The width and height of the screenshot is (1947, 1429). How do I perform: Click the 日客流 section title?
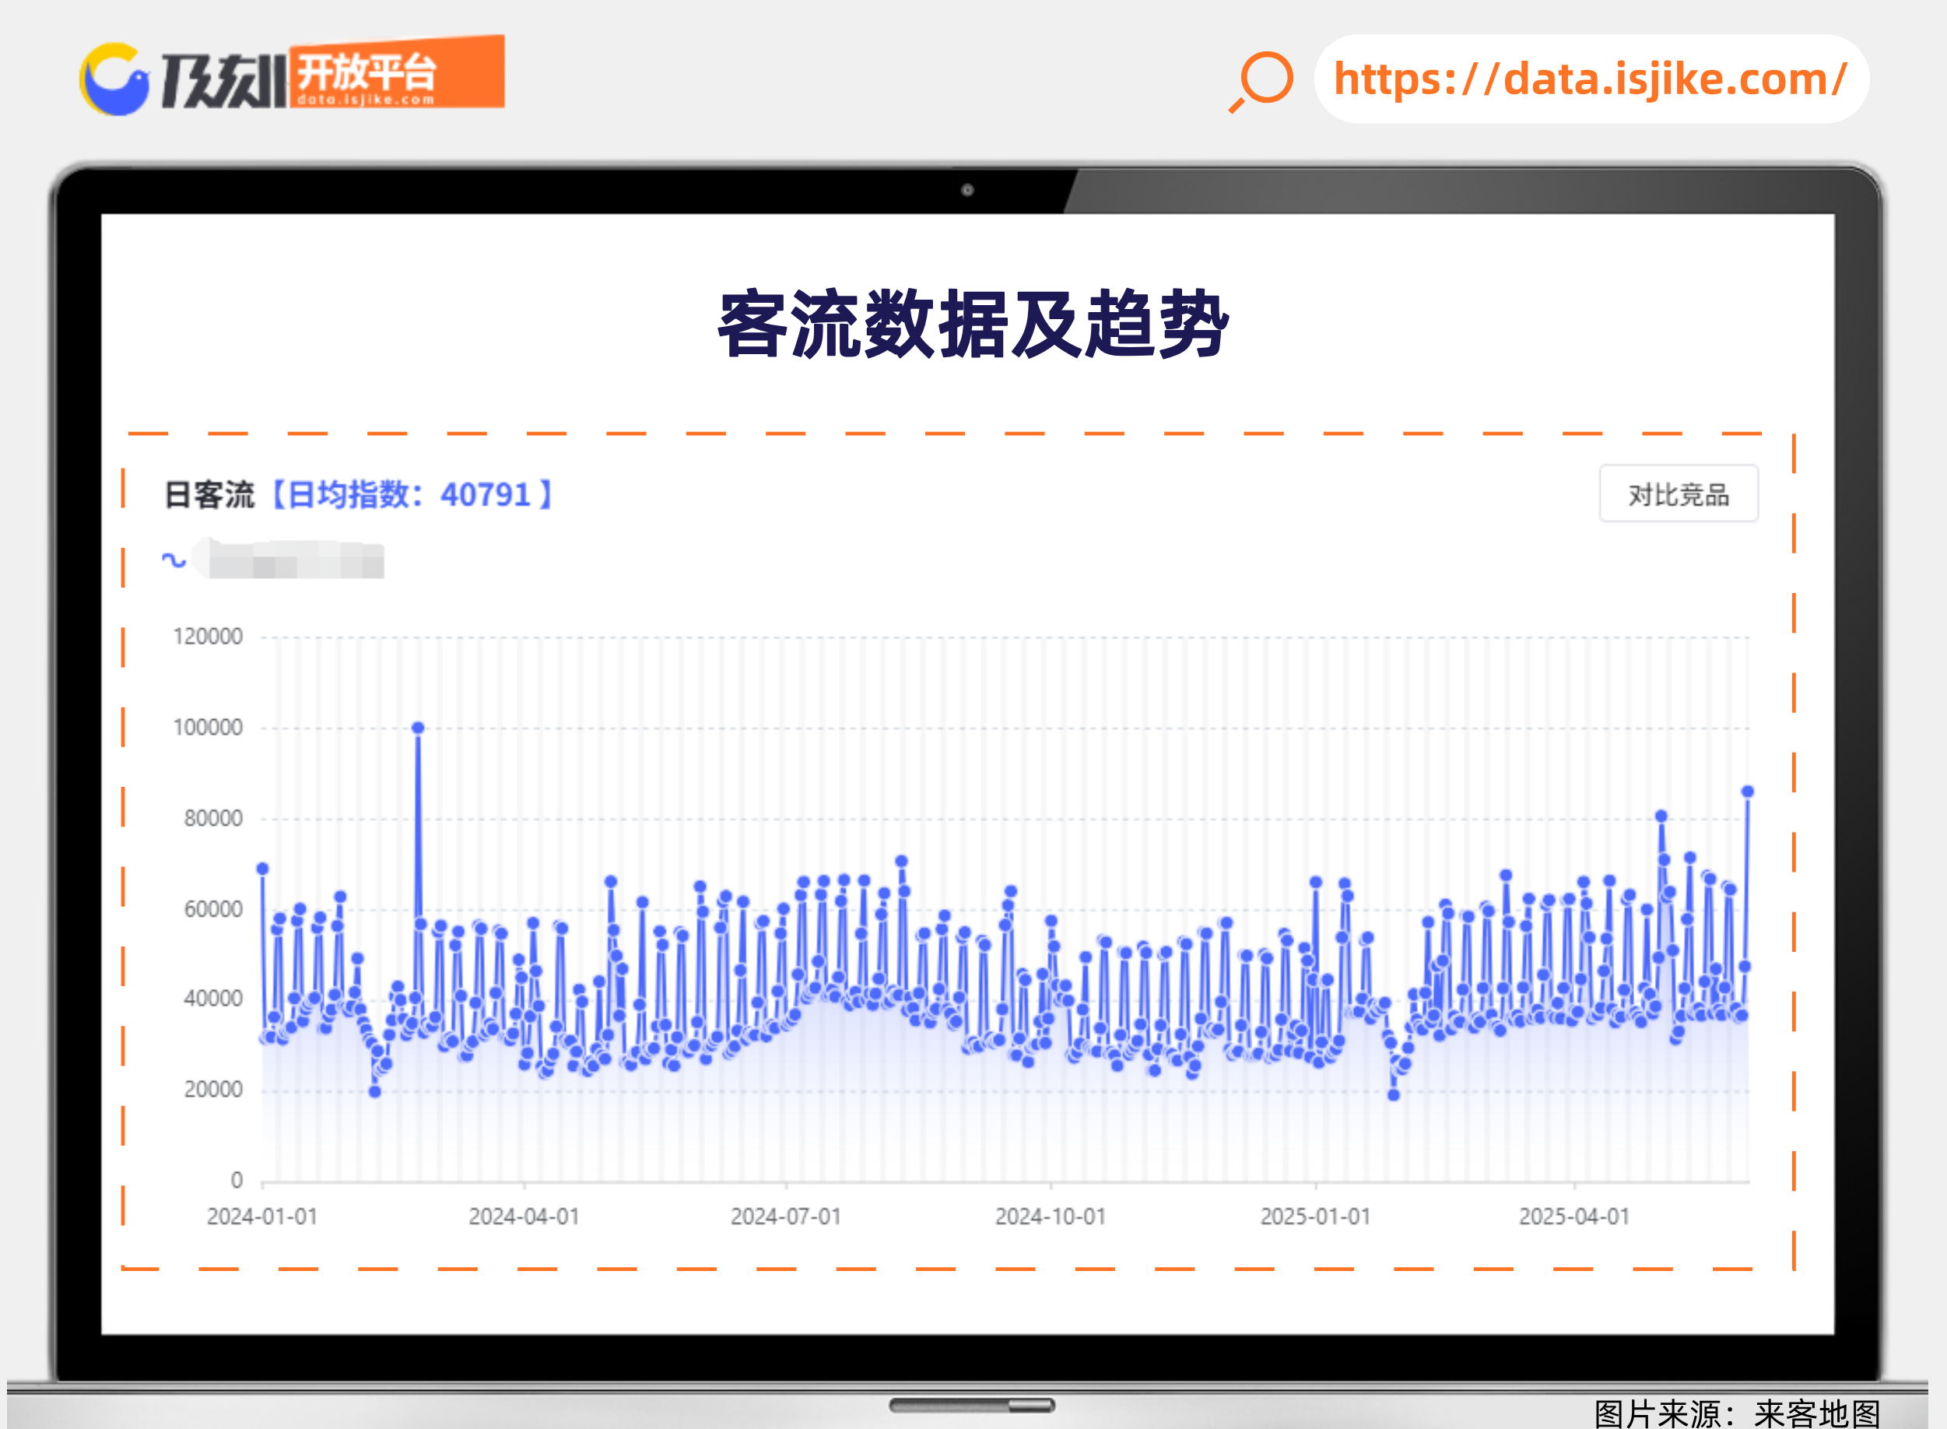click(x=209, y=495)
